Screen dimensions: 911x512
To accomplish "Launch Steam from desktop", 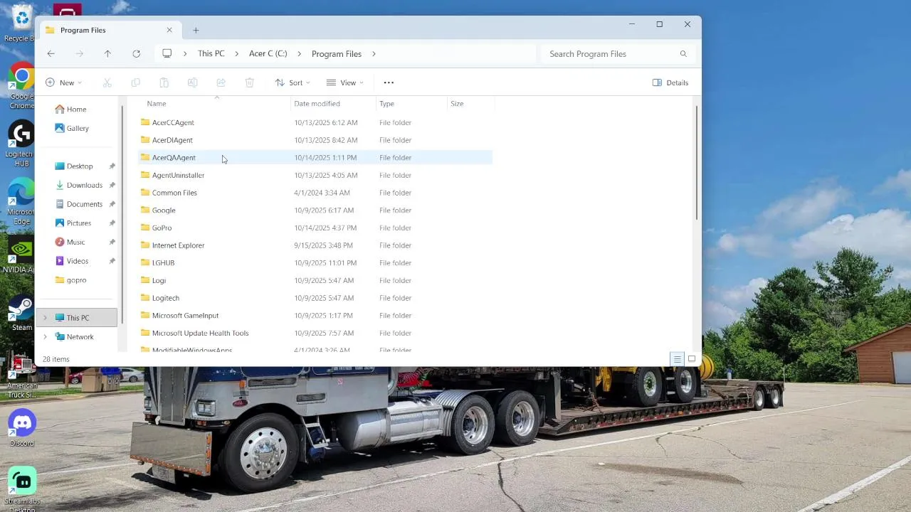I will (22, 313).
